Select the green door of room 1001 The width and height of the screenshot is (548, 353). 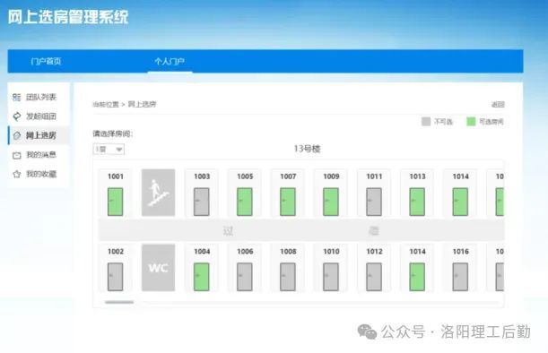tap(116, 202)
